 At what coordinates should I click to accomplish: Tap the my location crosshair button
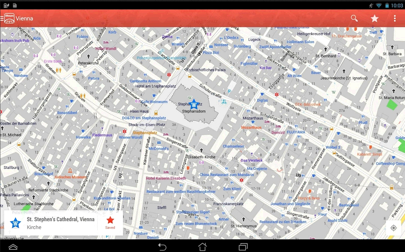click(394, 228)
